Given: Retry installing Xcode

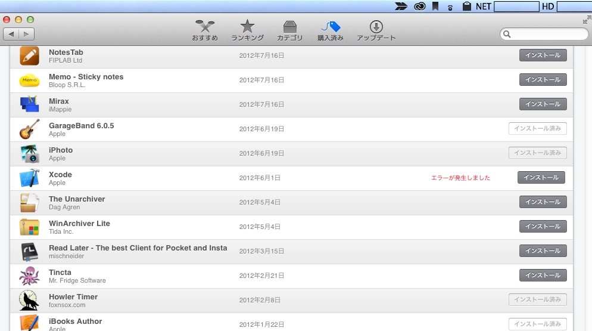Looking at the screenshot, I should (x=541, y=177).
